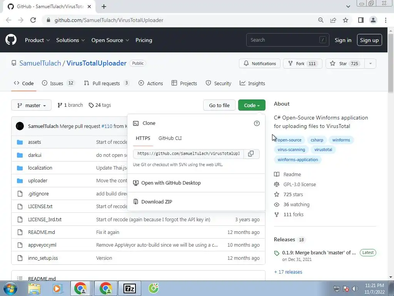This screenshot has width=394, height=296.
Task: Click the zoom magnifier icon in address bar
Action: tap(321, 20)
